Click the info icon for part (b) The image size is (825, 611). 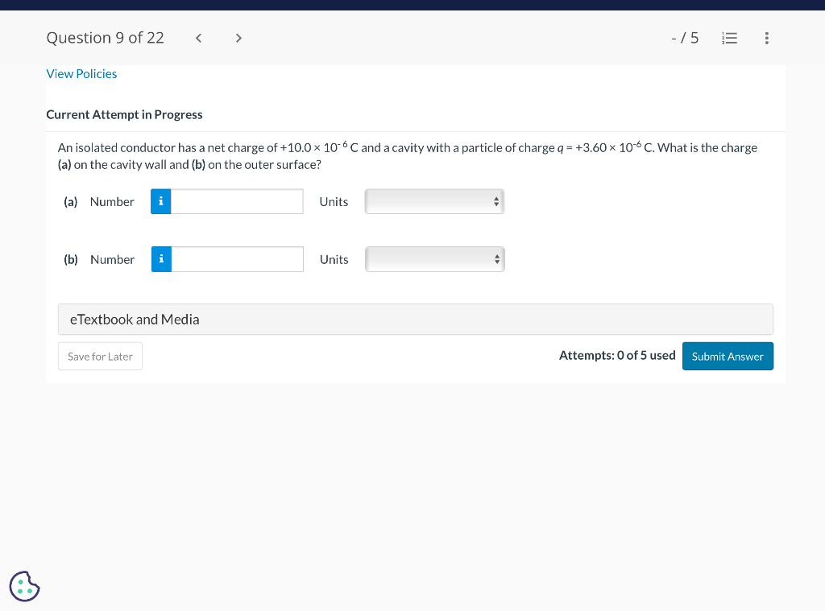click(161, 259)
